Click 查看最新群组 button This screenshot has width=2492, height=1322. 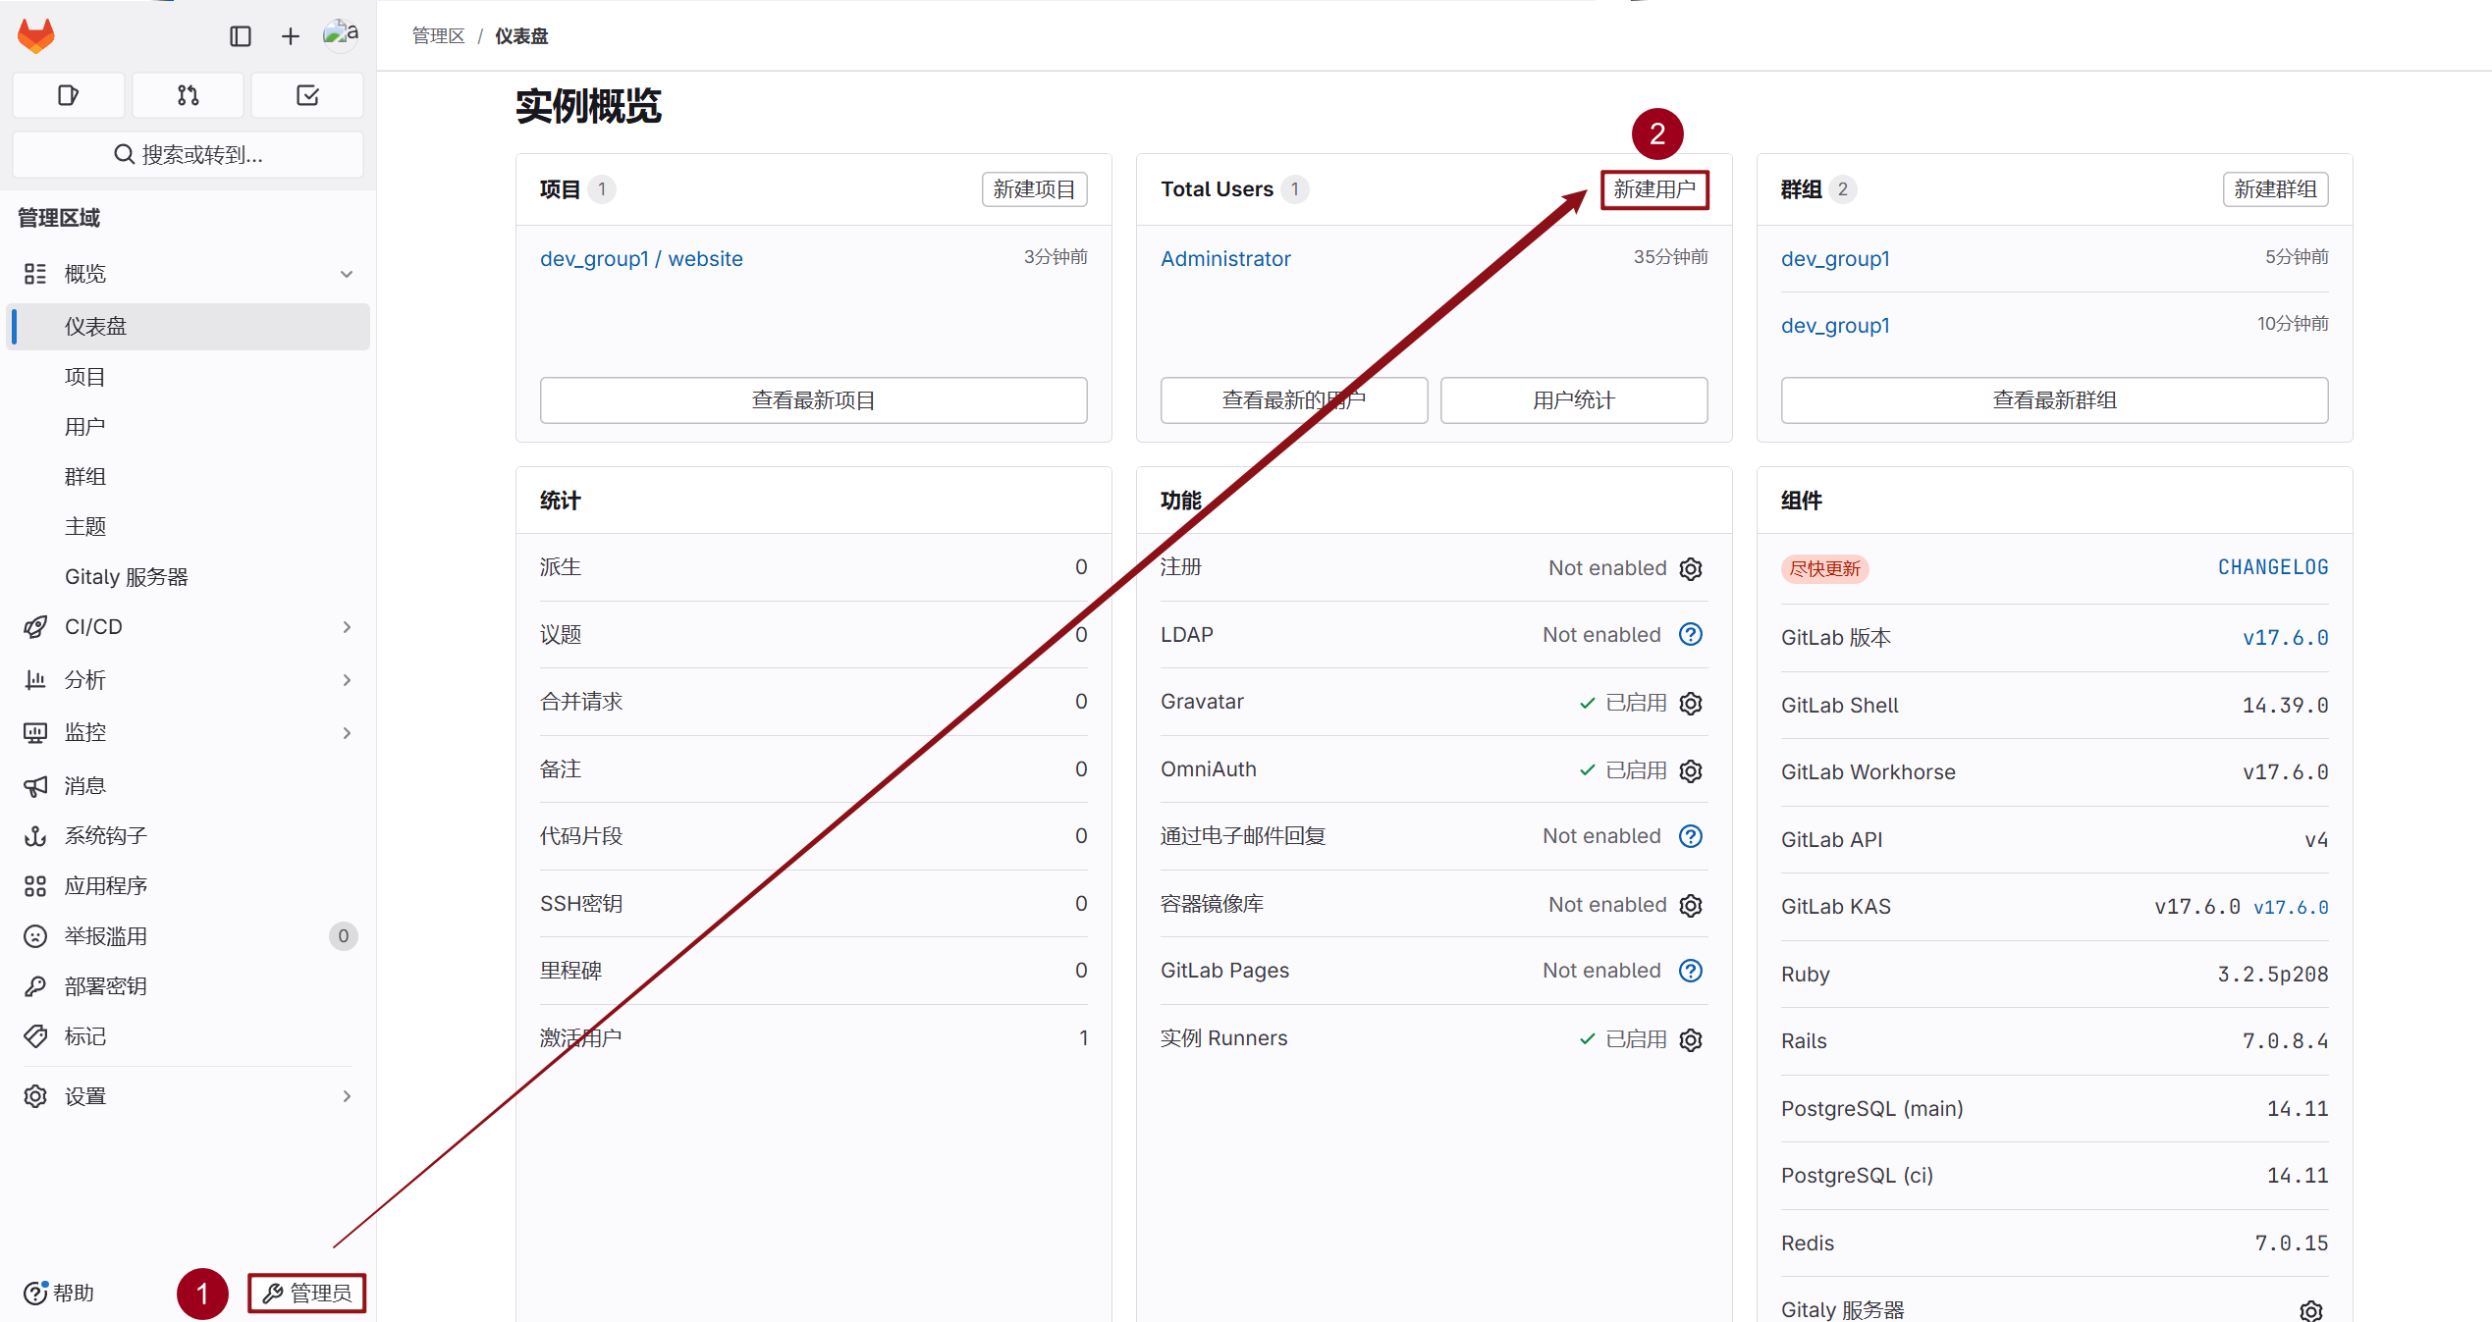point(2054,400)
